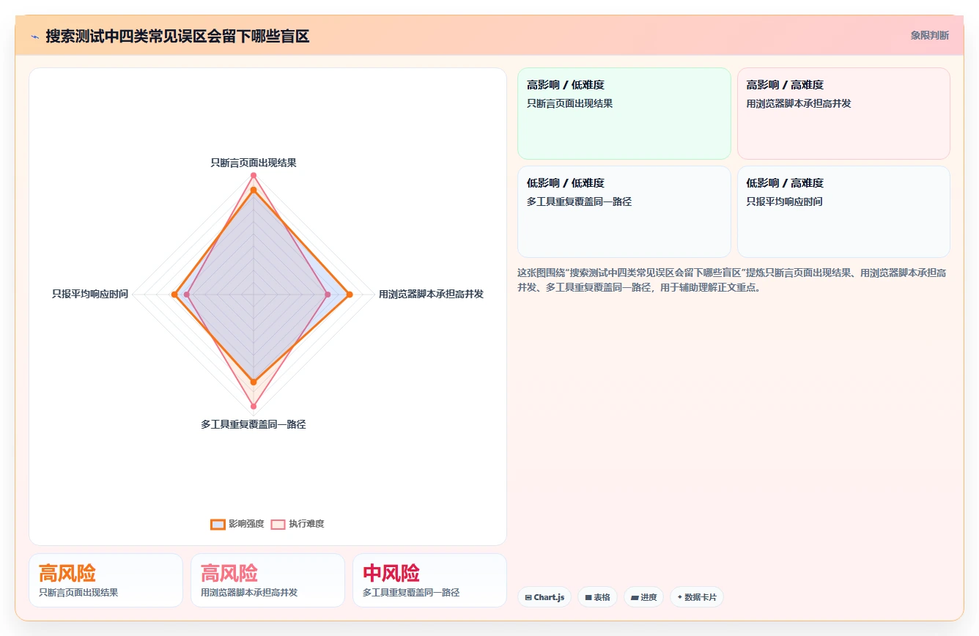Click the orange data point at radar bottom
The image size is (979, 636).
point(254,382)
